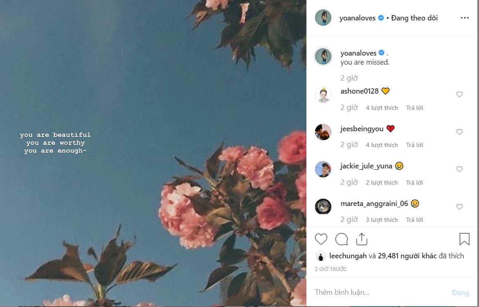The height and width of the screenshot is (307, 479).
Task: Open the three-dot more options menu
Action: 465,18
